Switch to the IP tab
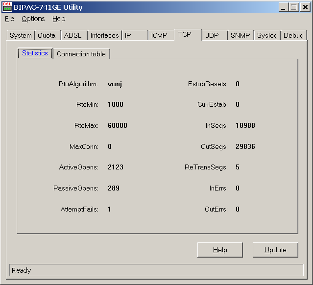Screen dimensions: 313x285 135,35
